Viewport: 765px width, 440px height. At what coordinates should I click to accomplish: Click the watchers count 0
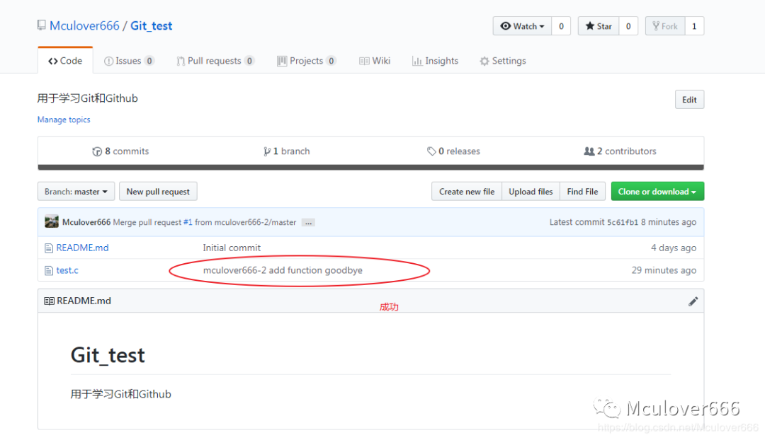tap(561, 26)
